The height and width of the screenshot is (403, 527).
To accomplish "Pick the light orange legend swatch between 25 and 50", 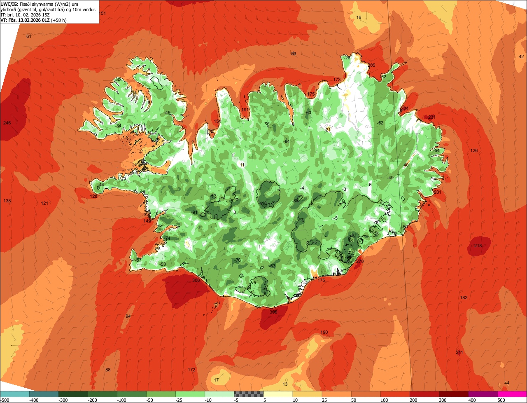I will (x=336, y=394).
